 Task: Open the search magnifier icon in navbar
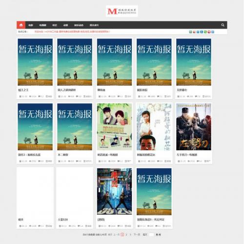(223, 25)
